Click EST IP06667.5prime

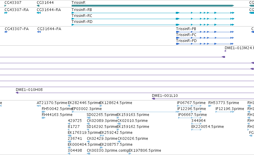click(x=193, y=115)
